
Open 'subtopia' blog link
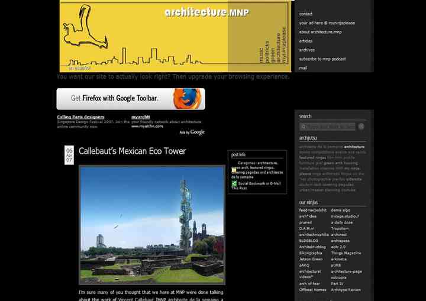click(x=338, y=277)
